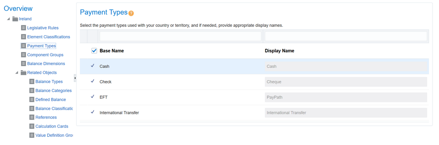Click the Calculation Cards page icon
This screenshot has width=439, height=145.
coord(32,126)
